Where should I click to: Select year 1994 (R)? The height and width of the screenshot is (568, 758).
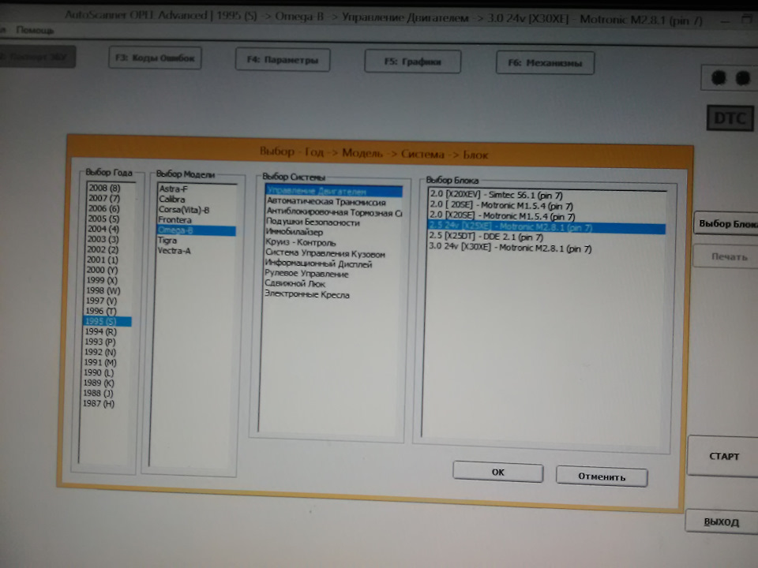click(x=100, y=331)
